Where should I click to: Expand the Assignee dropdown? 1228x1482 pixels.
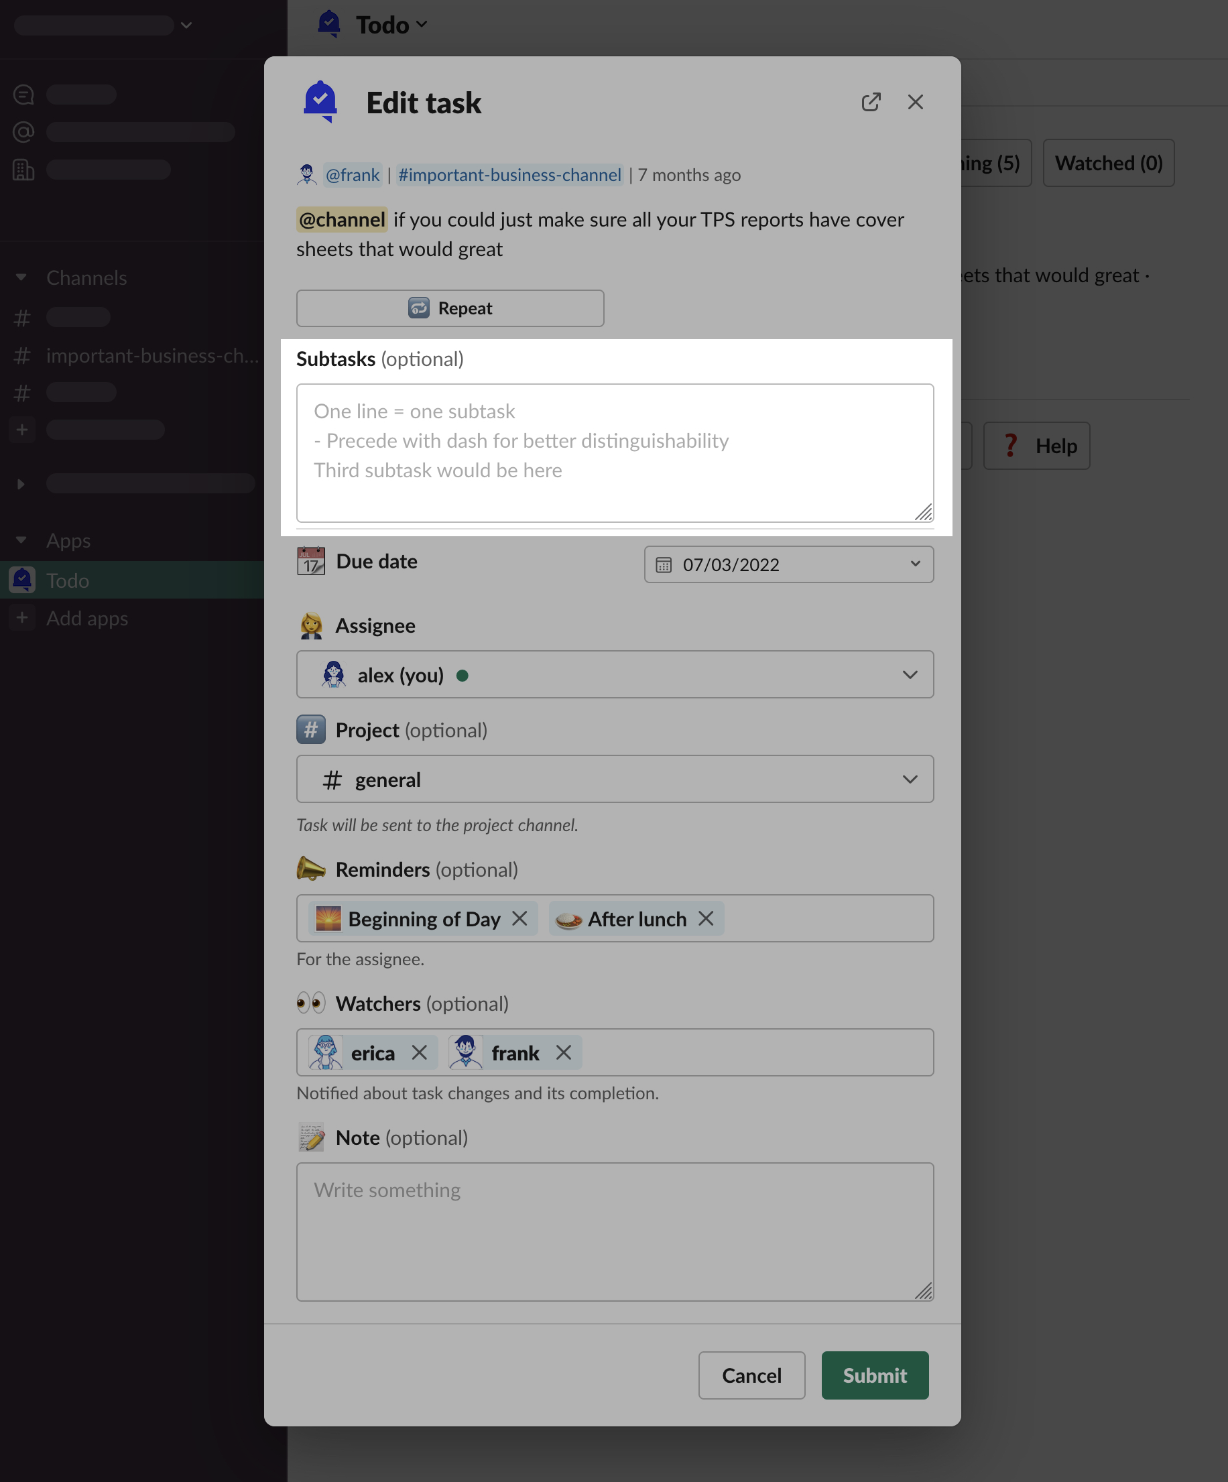[x=615, y=675]
